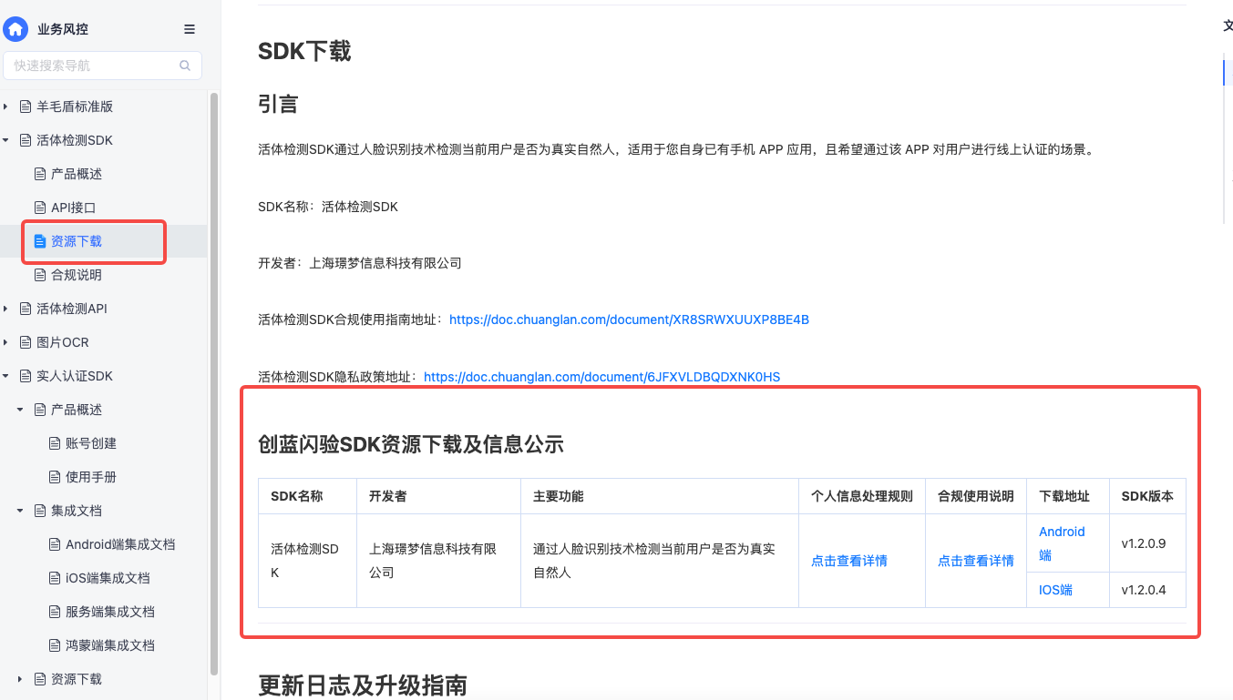Click document icon beside 合规说明
This screenshot has height=700, width=1233.
40,275
